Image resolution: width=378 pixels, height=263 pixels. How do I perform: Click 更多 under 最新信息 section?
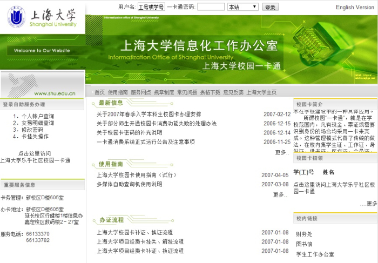click(x=281, y=152)
